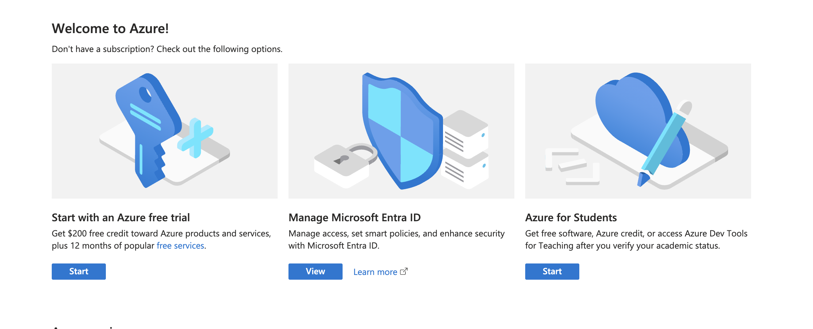Screen dimensions: 813x329
Task: Select the 'Azure for Students' heading
Action: click(x=571, y=218)
